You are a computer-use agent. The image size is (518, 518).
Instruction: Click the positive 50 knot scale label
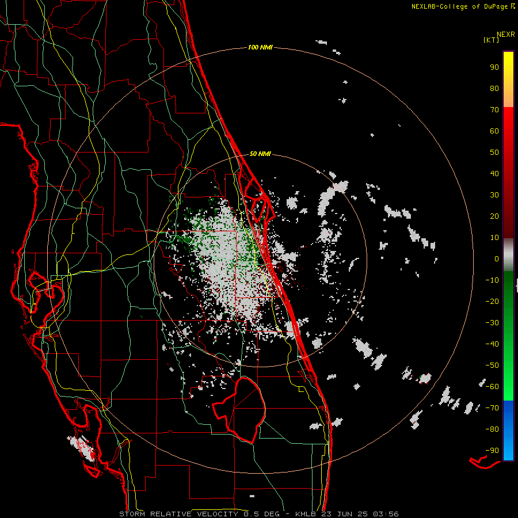tap(494, 153)
